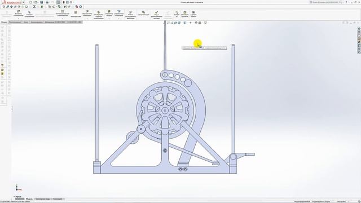
Task: Select Модель tab at bottom
Action: click(x=29, y=199)
